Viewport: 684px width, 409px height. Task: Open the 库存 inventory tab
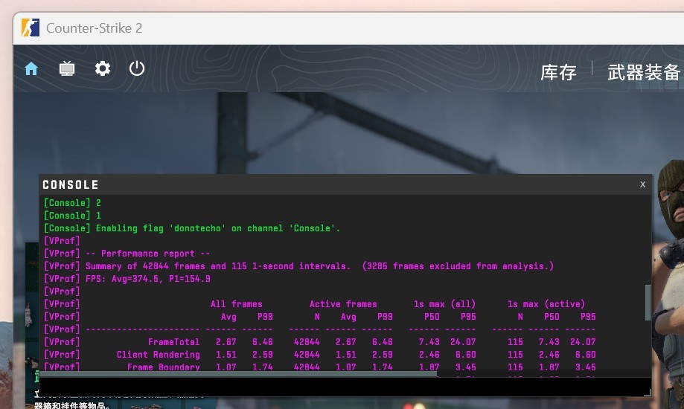[558, 72]
